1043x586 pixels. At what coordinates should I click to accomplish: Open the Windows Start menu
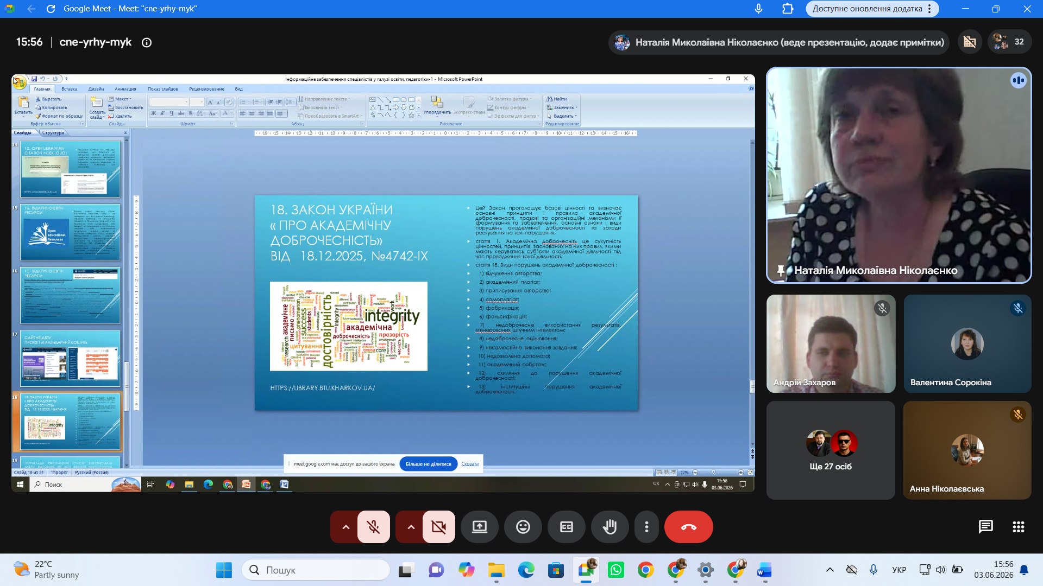224,570
